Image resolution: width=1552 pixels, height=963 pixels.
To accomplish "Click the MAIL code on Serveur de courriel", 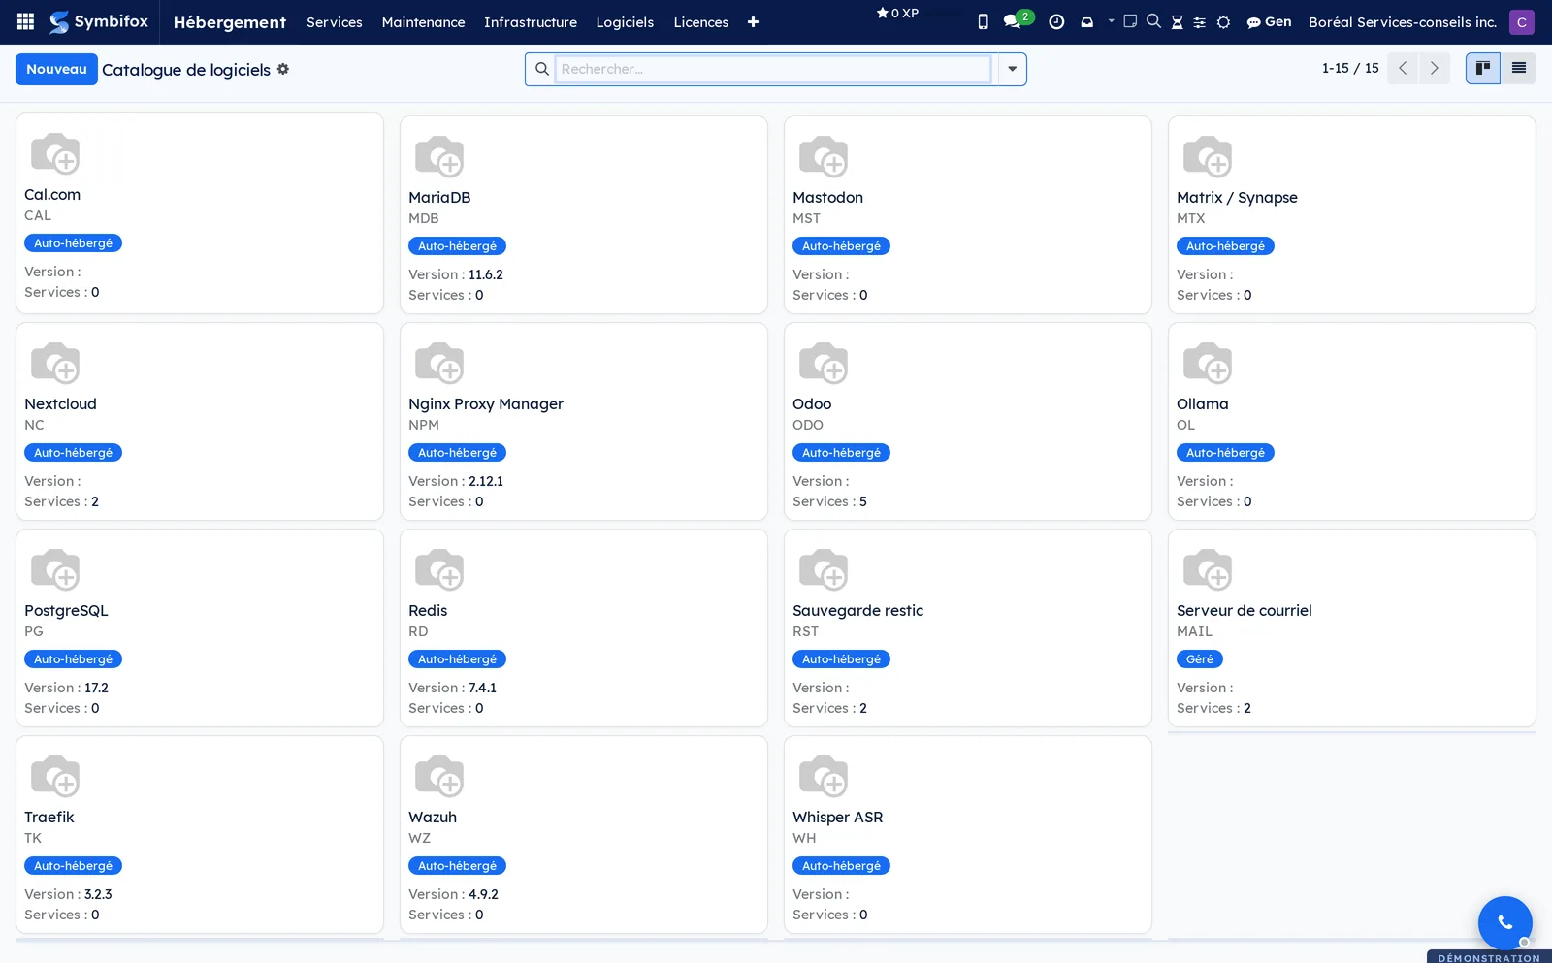I will 1194,631.
